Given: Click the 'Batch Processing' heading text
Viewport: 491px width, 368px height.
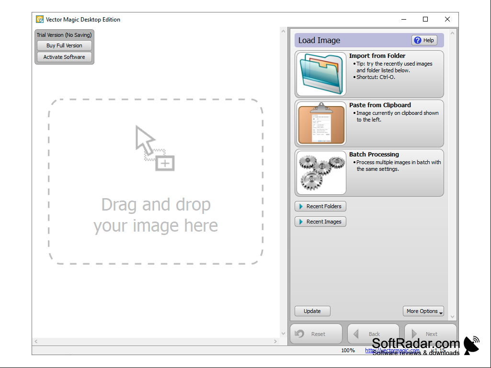Looking at the screenshot, I should click(x=374, y=154).
